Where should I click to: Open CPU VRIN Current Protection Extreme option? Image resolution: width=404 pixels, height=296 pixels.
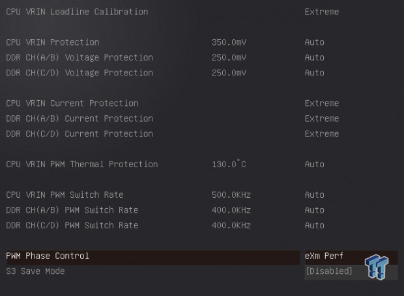point(322,103)
